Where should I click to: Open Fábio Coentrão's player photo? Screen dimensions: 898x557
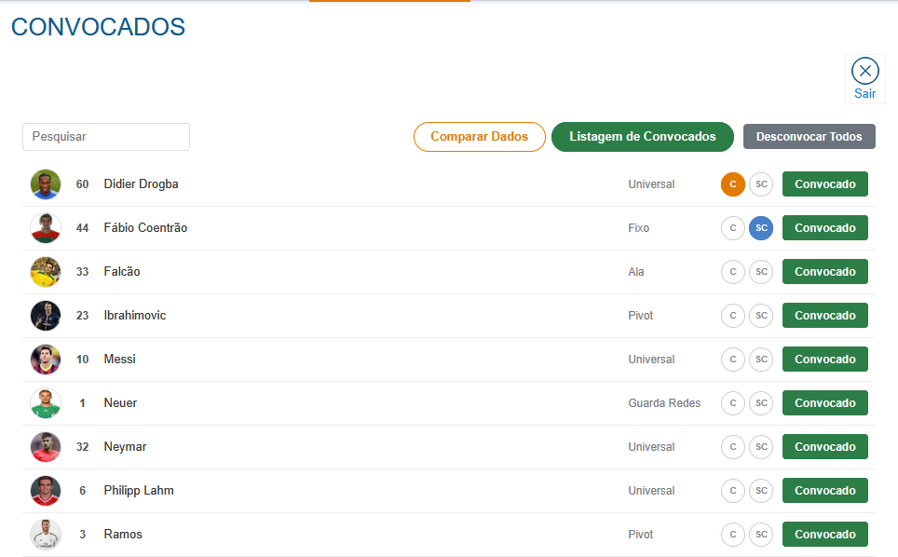[x=46, y=228]
